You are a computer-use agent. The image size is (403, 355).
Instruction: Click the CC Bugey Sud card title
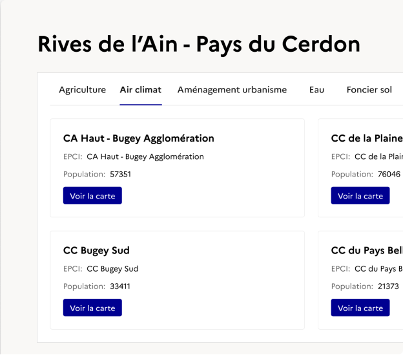pos(97,251)
